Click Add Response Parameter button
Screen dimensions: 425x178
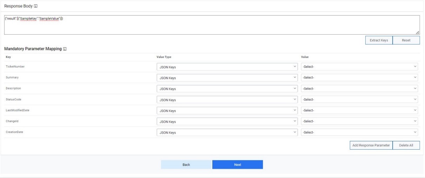(x=371, y=145)
